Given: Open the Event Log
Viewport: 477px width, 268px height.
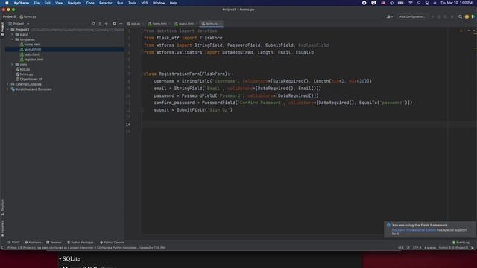Looking at the screenshot, I should (x=461, y=243).
